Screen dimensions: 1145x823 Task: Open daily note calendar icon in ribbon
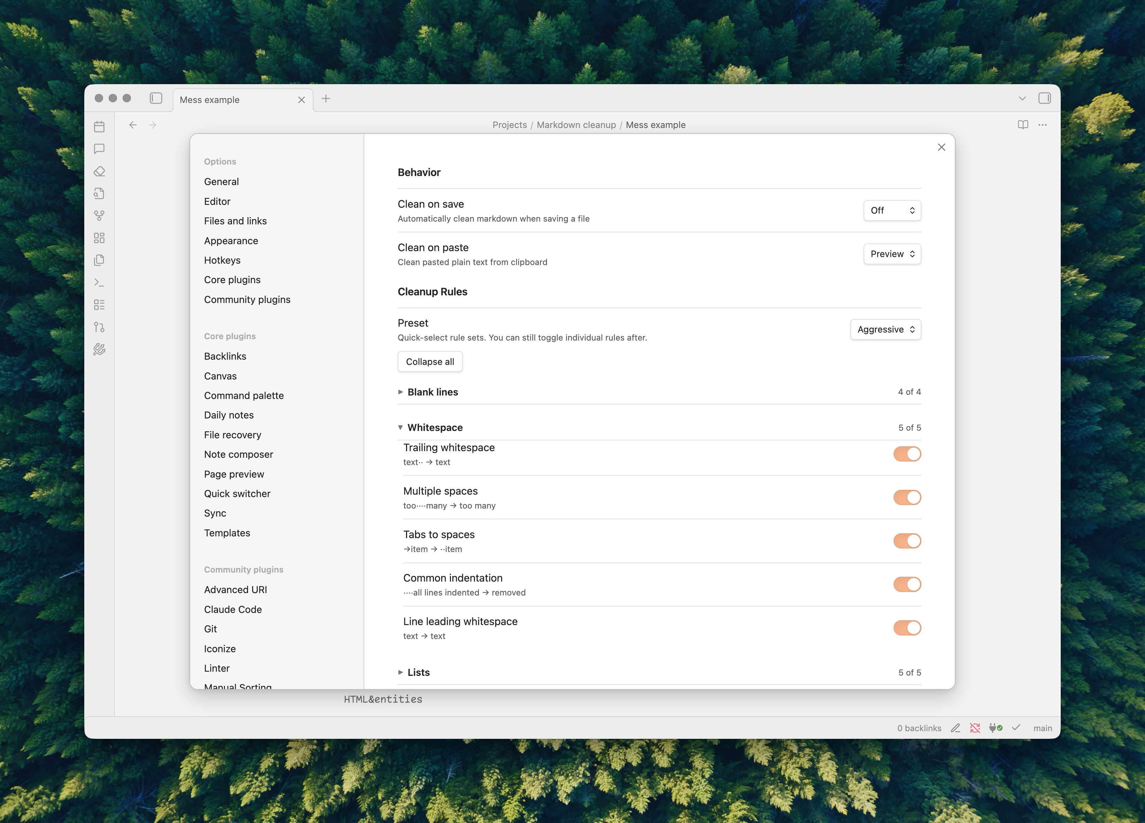click(x=100, y=127)
